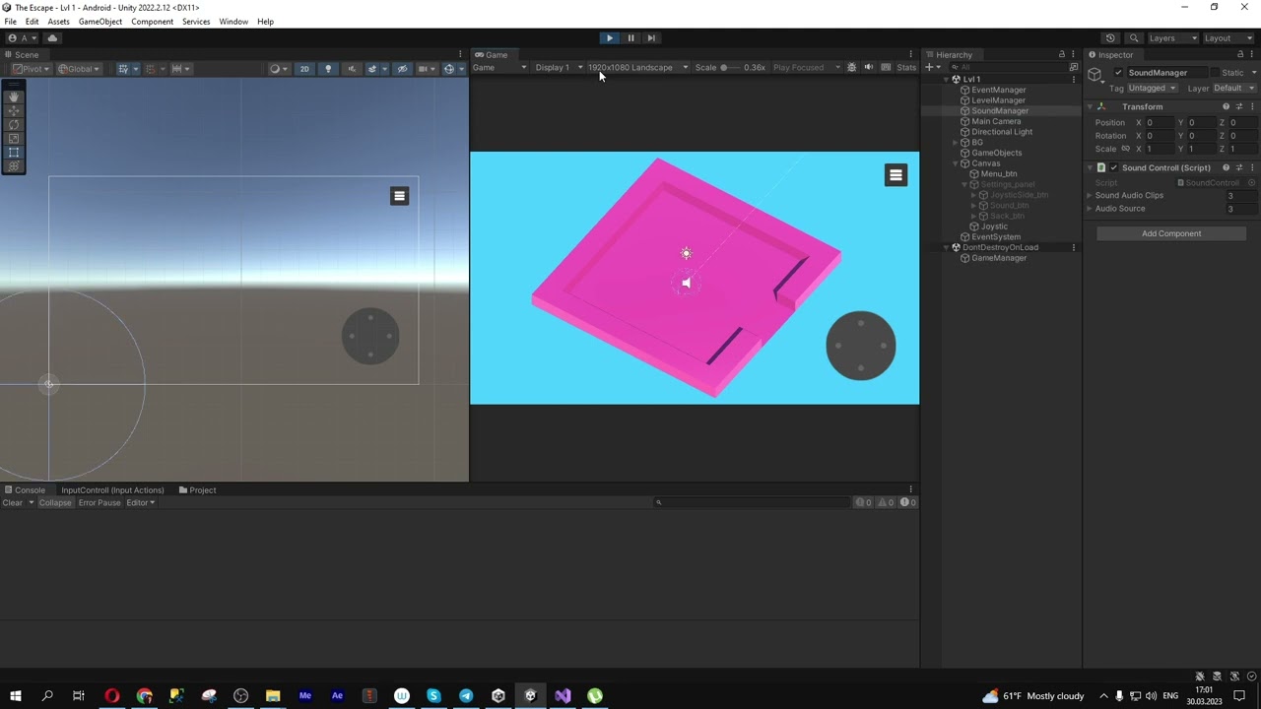Open the Display 1 dropdown in Game view

pos(558,68)
